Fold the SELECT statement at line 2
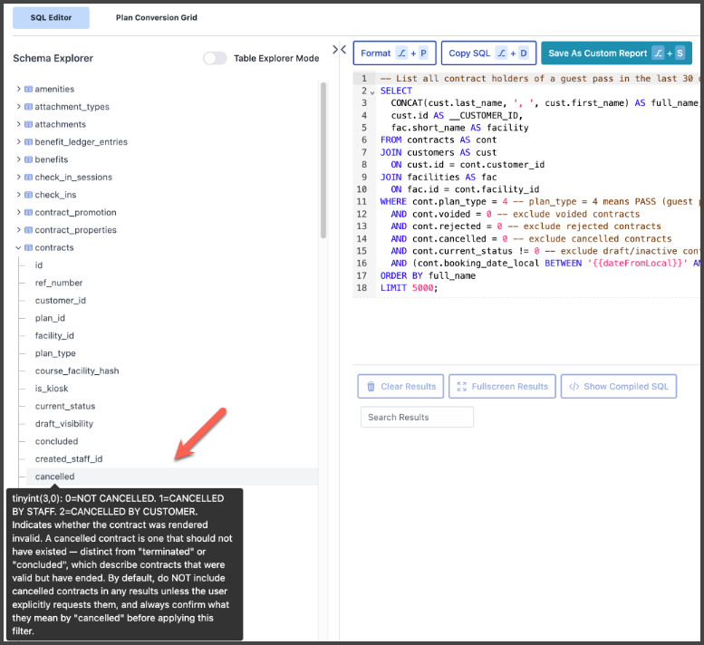 point(372,91)
